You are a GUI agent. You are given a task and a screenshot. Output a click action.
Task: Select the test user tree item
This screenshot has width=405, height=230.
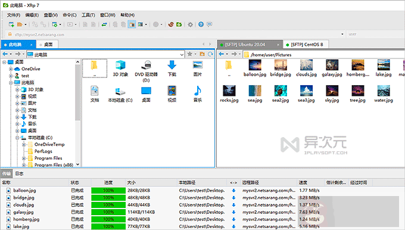(25, 76)
